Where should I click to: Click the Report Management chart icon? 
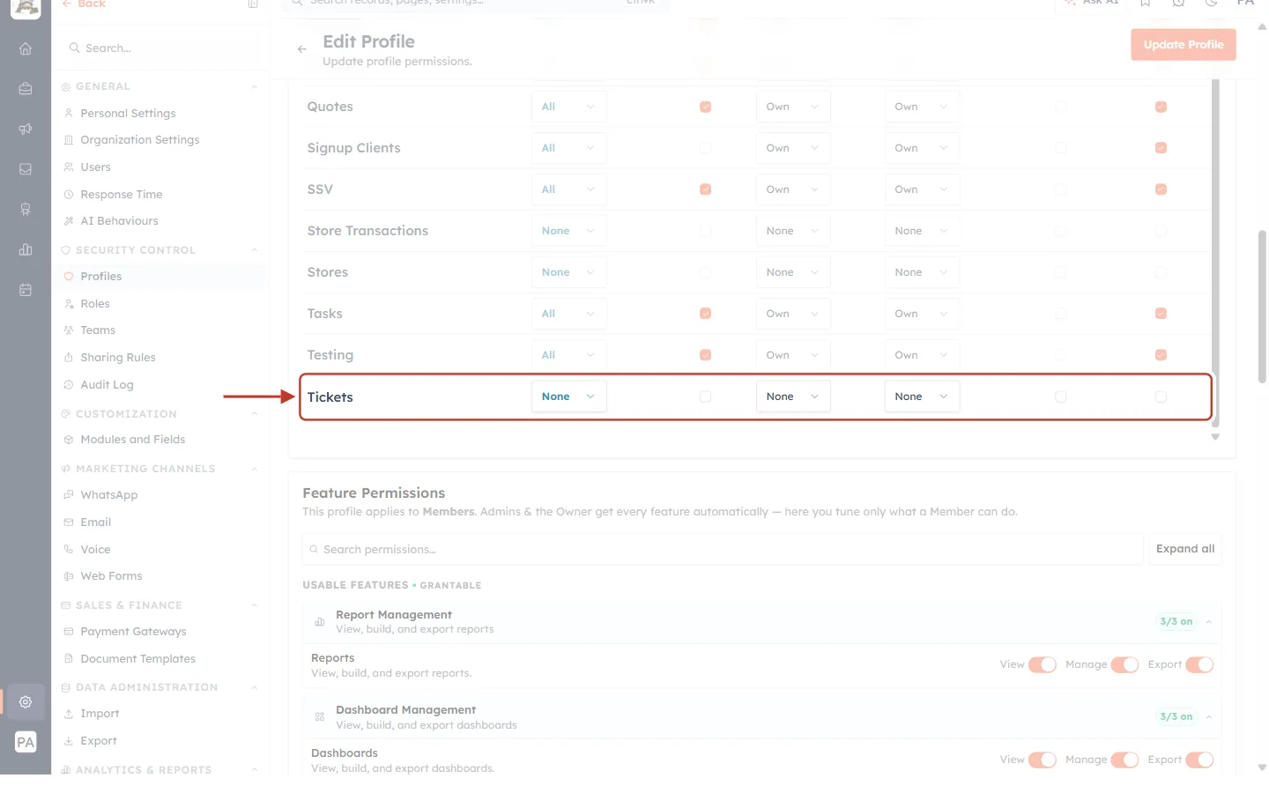pyautogui.click(x=320, y=622)
